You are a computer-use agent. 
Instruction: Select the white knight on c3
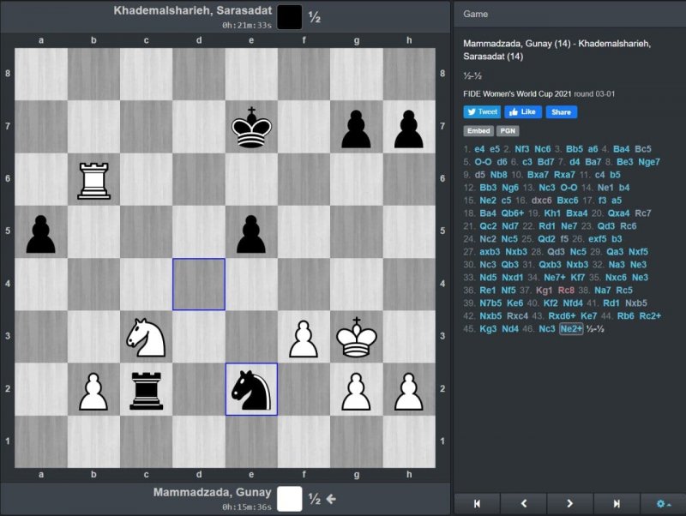coord(147,338)
